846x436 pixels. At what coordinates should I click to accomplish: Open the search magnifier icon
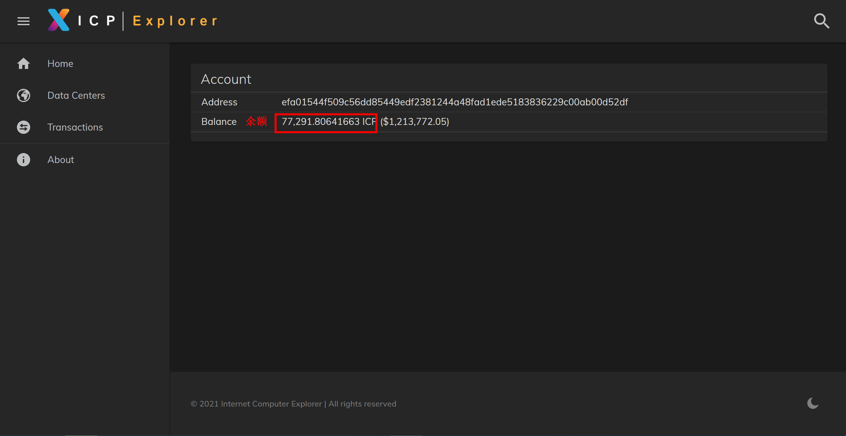coord(821,21)
